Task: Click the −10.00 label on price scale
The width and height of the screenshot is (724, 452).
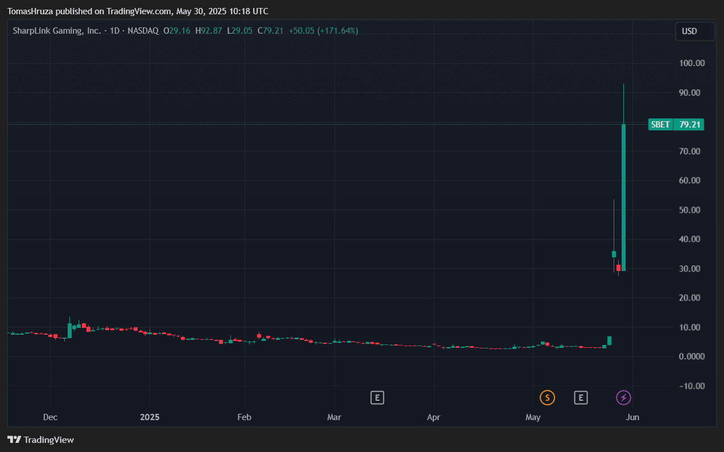Action: tap(692, 386)
